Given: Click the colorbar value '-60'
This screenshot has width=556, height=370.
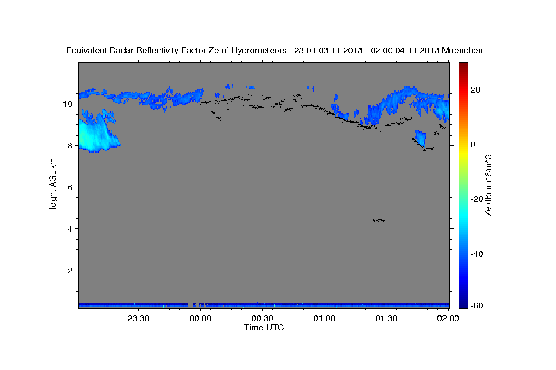Looking at the screenshot, I should coord(477,306).
